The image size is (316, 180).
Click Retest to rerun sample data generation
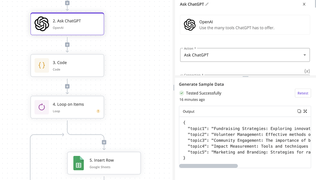point(303,93)
